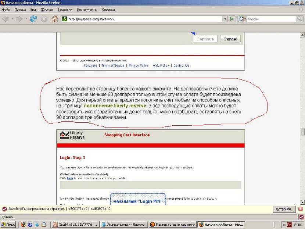Switch to CatsHtml v2.1 taskbar window
This screenshot has width=305, height=229.
pos(76,225)
